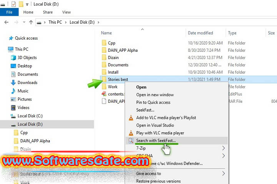Select the Cpp folder in file list
The width and height of the screenshot is (277, 184).
click(x=112, y=43)
